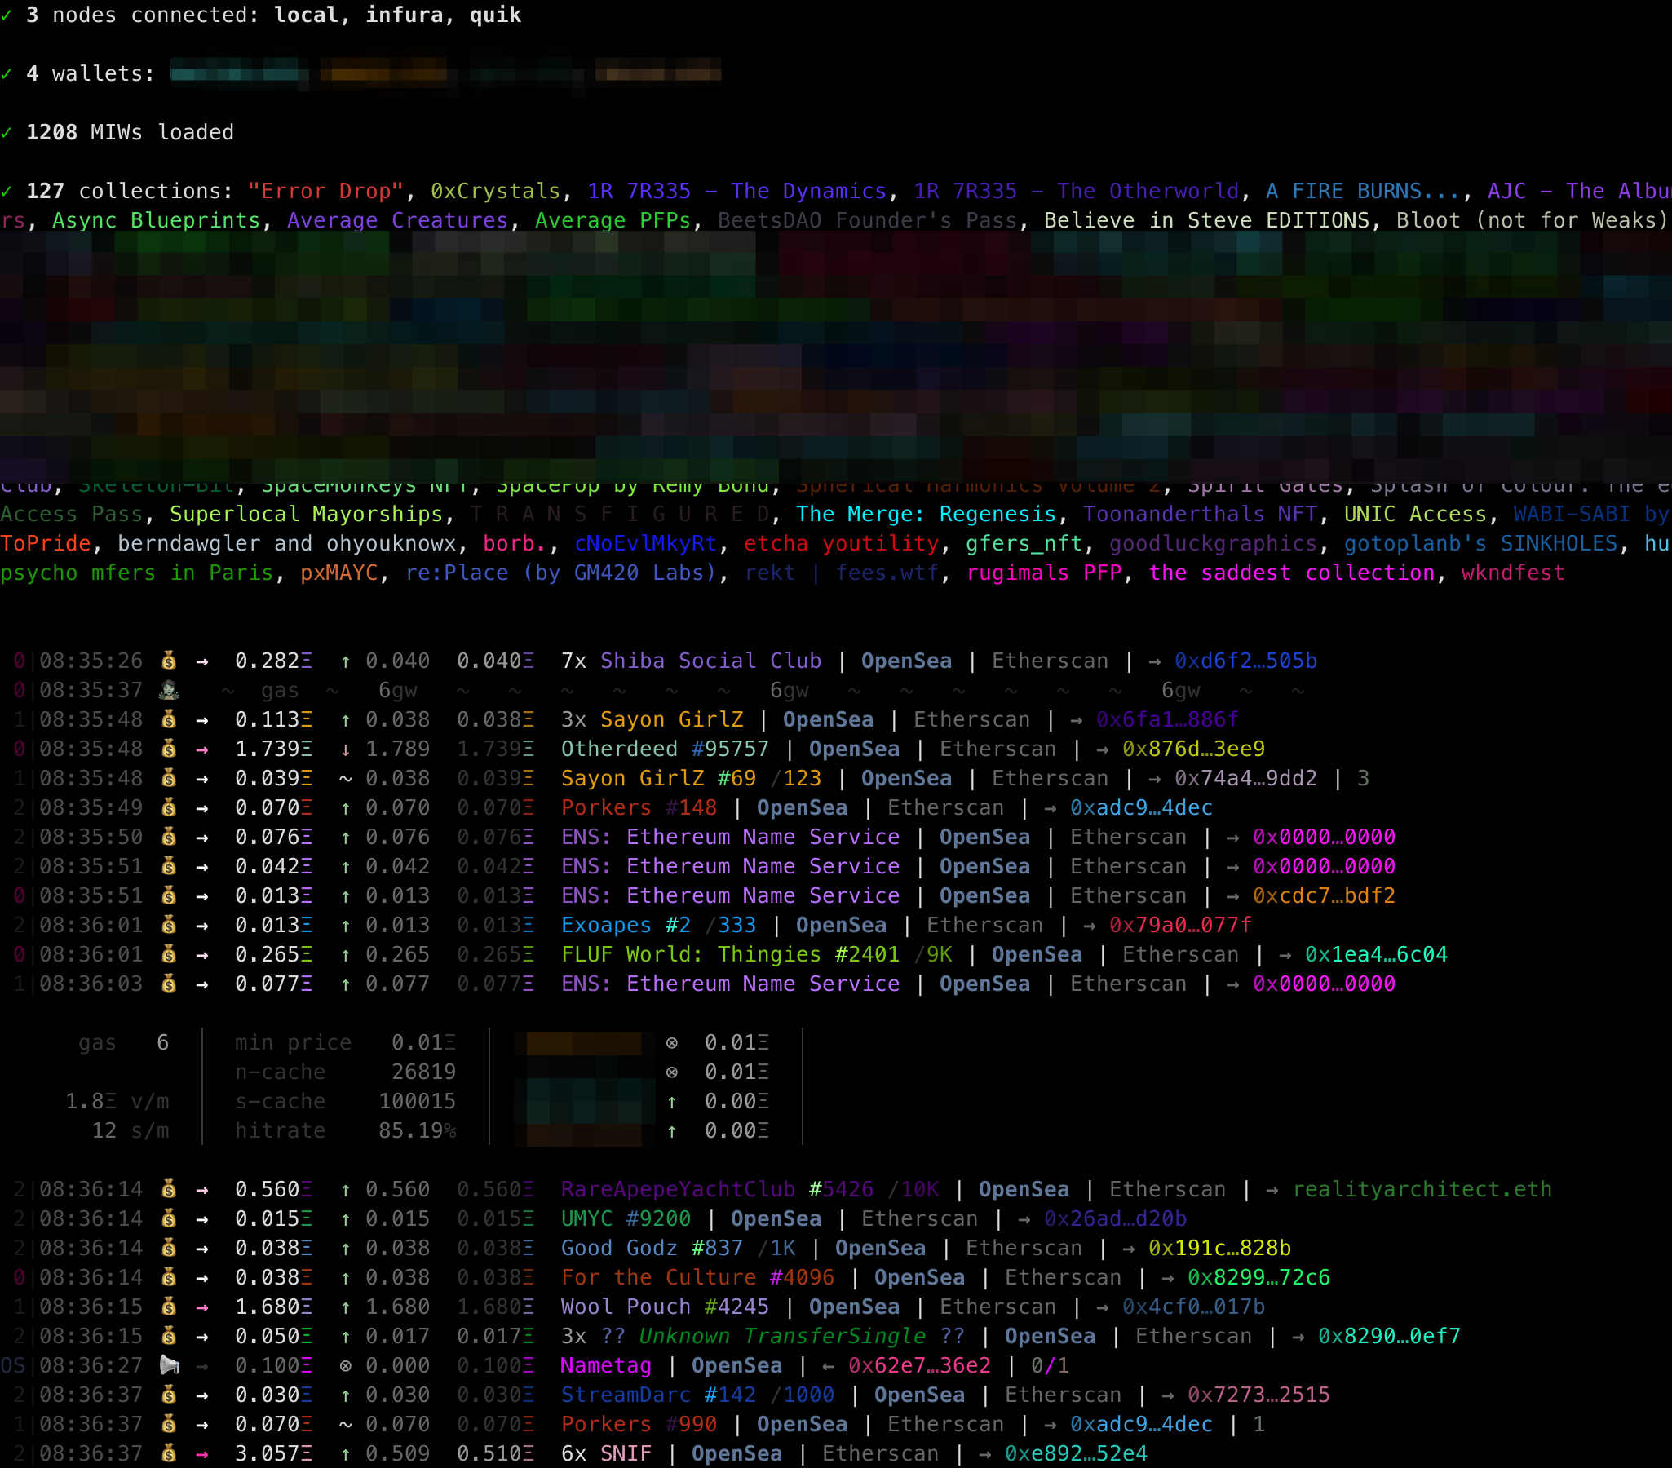Click the down arrow beside 1.789 in Otherdeed row

pos(346,749)
